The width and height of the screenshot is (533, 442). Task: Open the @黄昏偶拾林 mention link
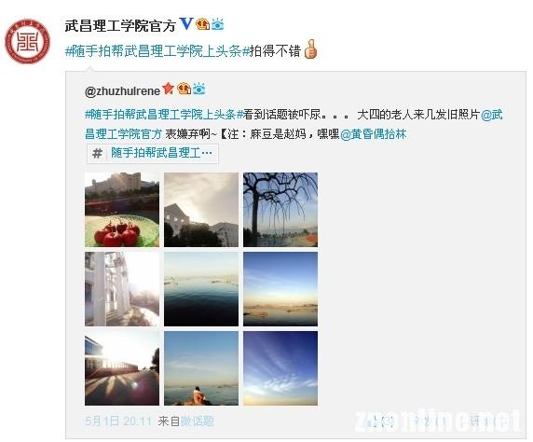(x=374, y=134)
